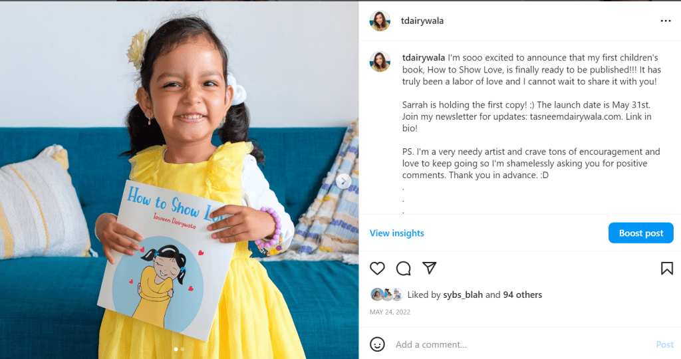681x359 pixels.
Task: Open the three-dot more options menu
Action: (x=665, y=21)
